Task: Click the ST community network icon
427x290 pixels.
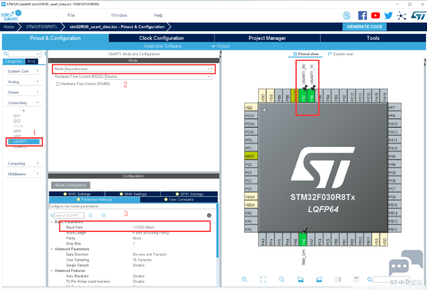Action: tap(401, 15)
